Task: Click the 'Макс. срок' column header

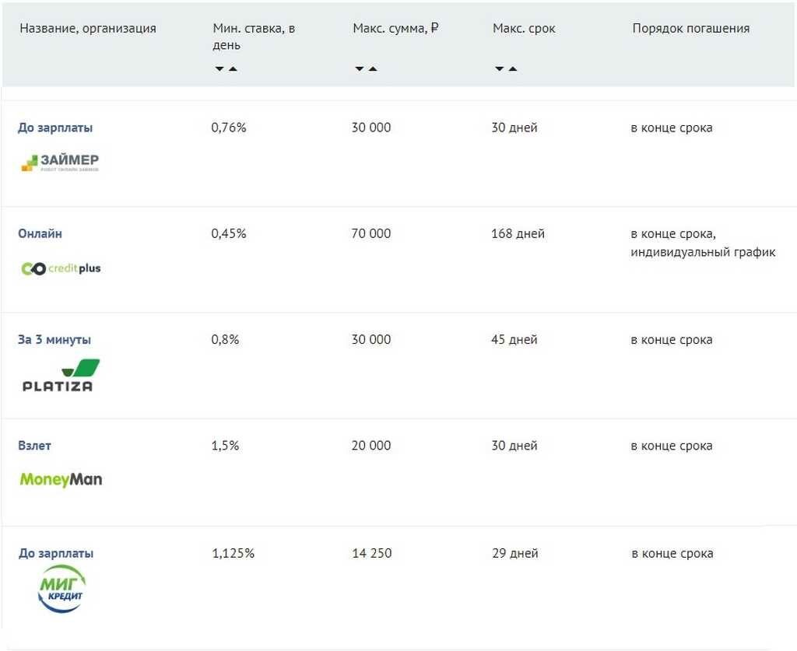Action: tap(524, 29)
